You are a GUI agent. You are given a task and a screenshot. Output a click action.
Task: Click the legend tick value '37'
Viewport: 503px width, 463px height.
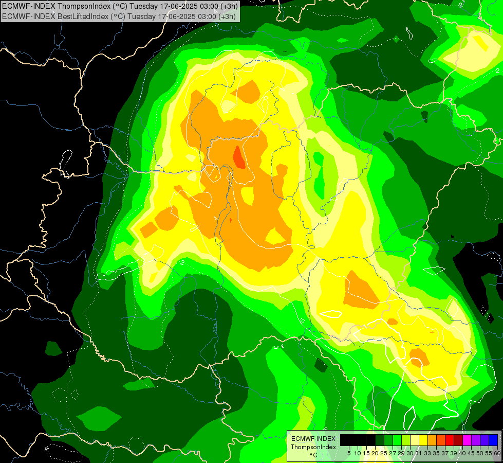tap(445, 453)
